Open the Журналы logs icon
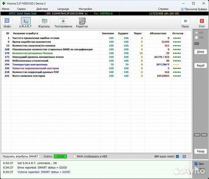Screen dimensions: 209x179 [x=44, y=22]
